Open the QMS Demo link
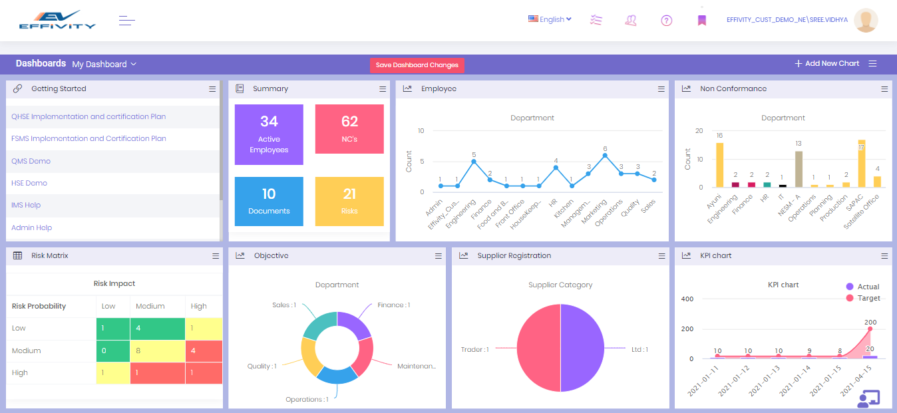Screen dimensions: 897x413 pos(31,160)
